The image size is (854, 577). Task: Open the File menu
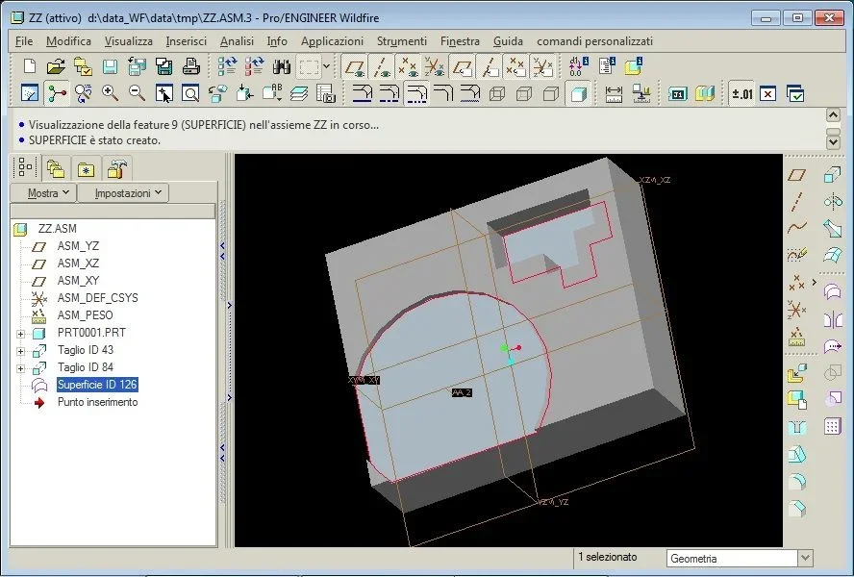[24, 41]
